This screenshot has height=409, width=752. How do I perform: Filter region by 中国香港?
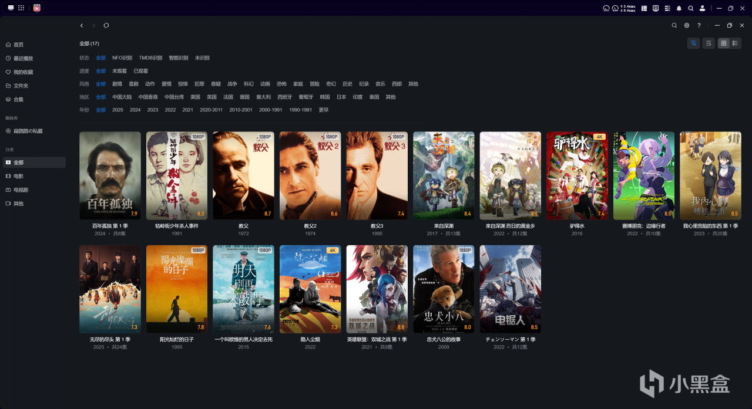tap(148, 97)
